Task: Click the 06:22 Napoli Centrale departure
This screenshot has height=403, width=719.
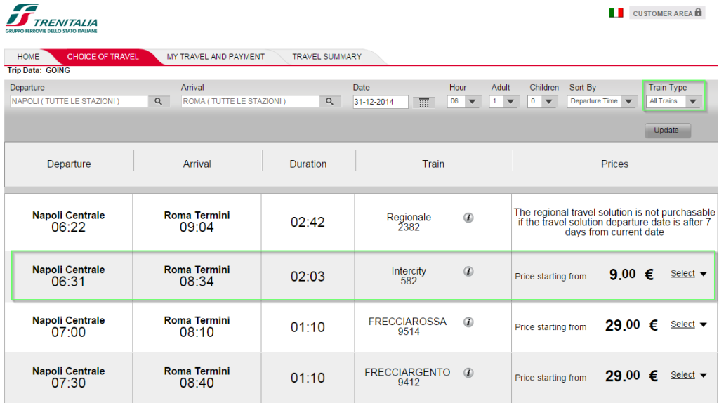Action: point(68,222)
